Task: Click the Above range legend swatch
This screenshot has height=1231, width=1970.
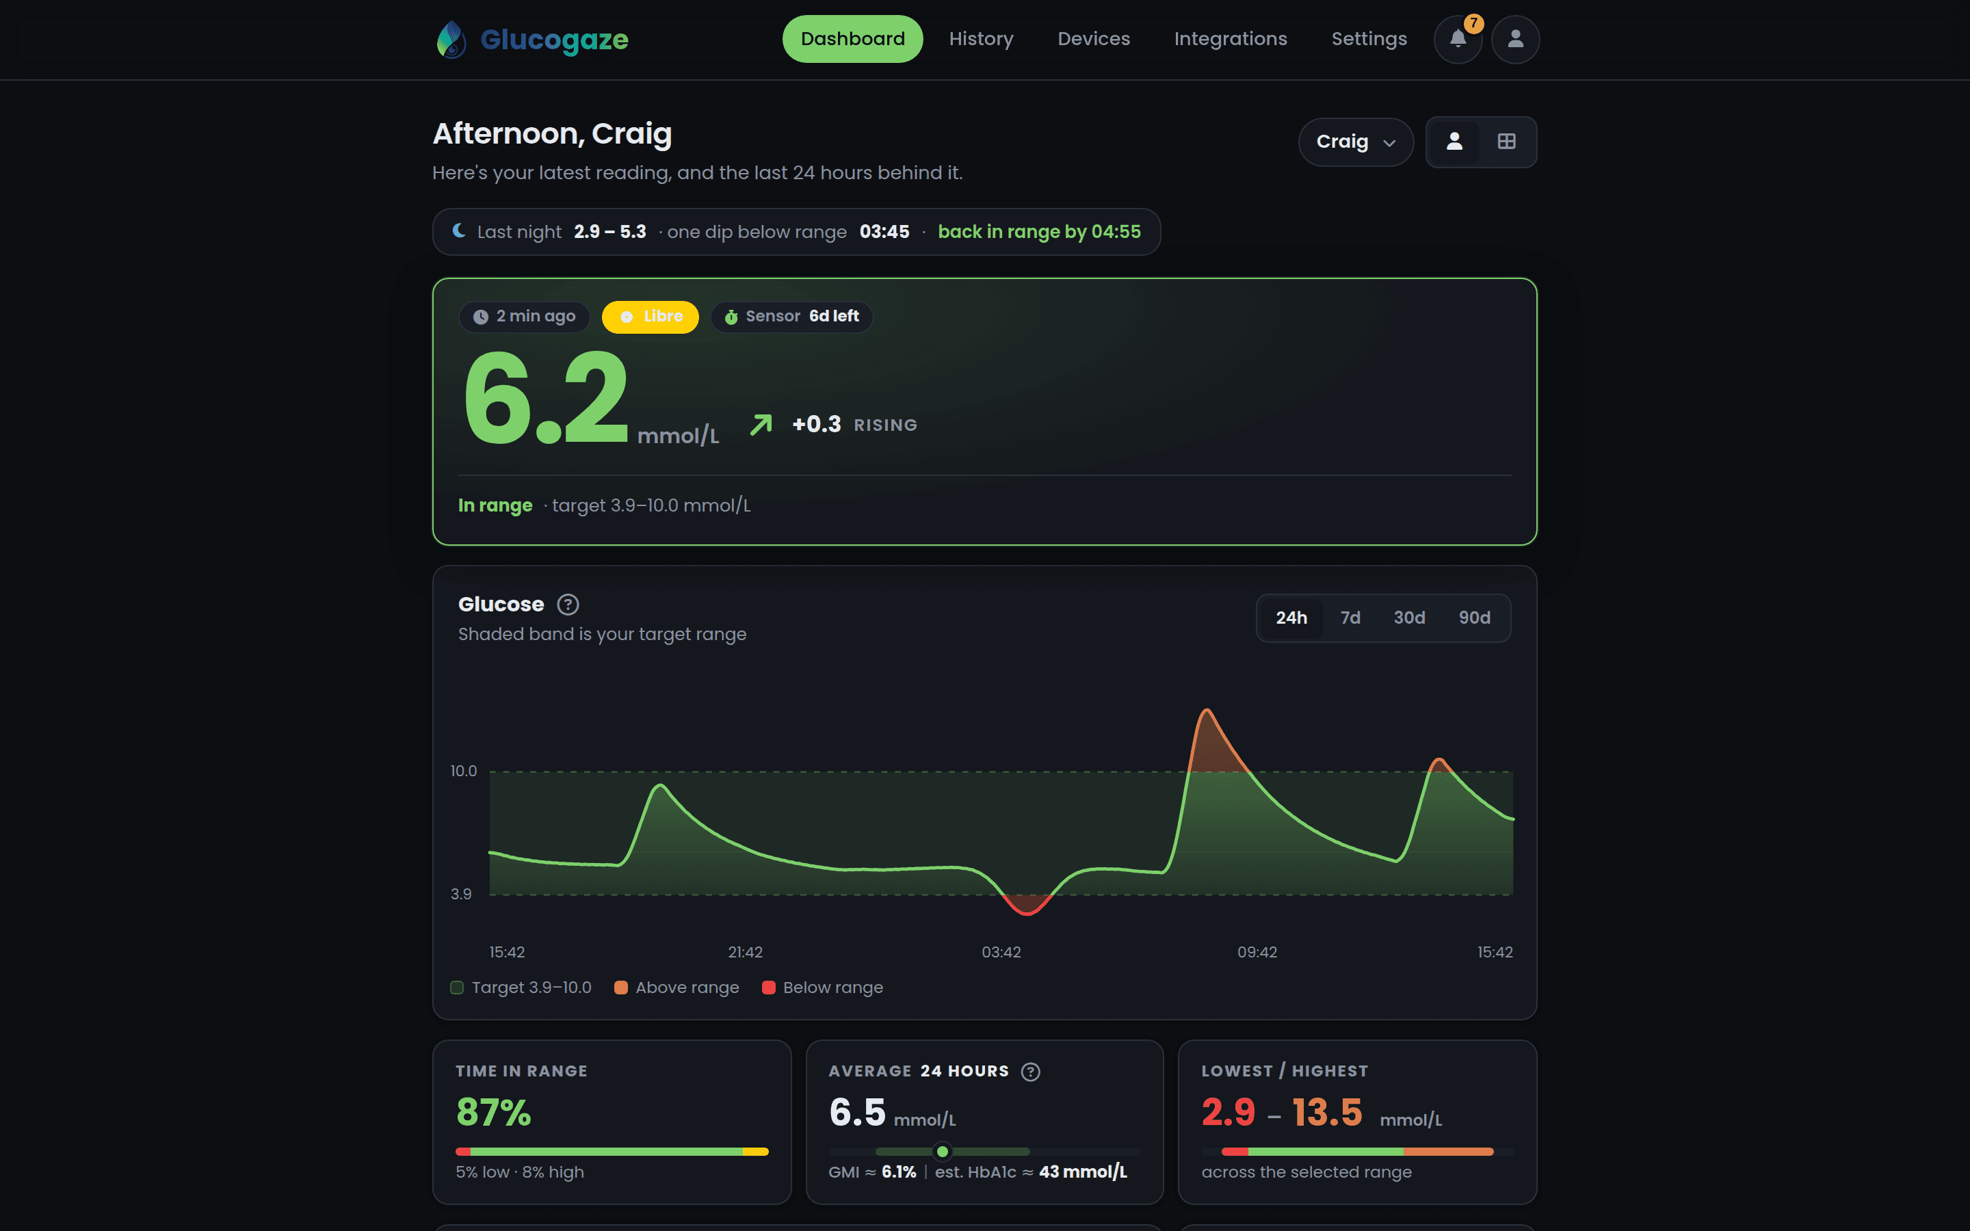Action: (620, 988)
